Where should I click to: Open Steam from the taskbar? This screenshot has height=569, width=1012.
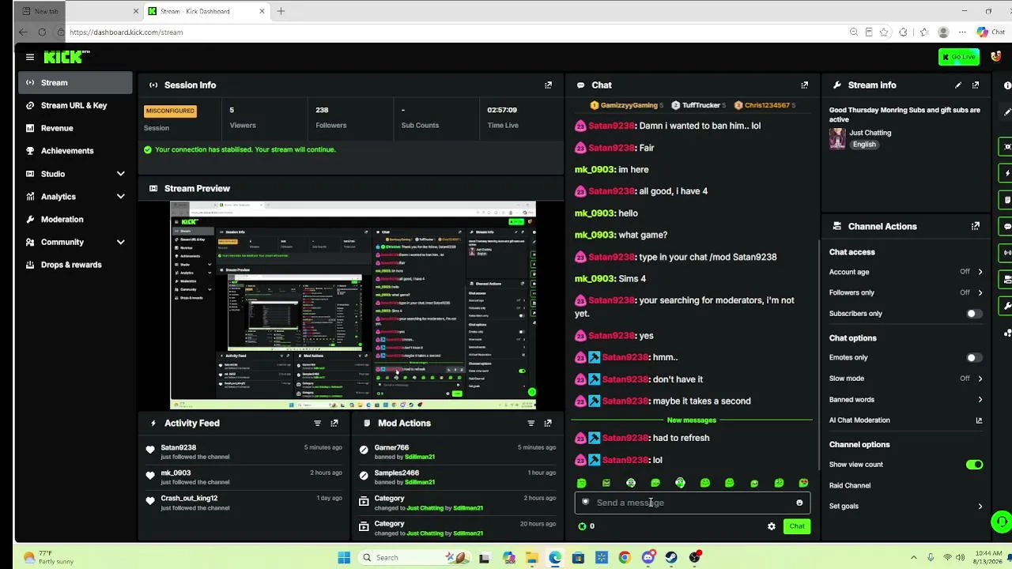[671, 557]
